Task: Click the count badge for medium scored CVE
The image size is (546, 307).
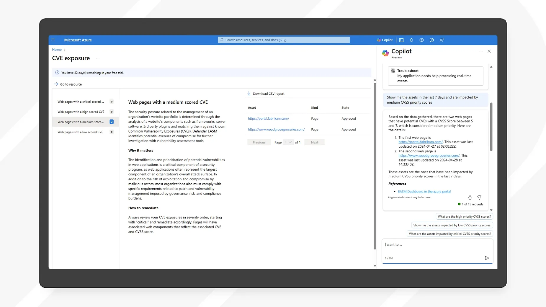Action: coord(112,122)
